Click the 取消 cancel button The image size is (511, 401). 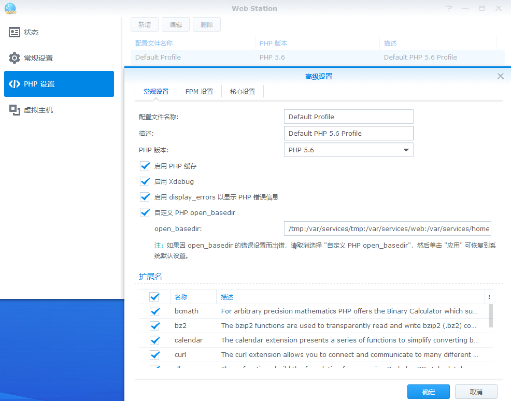476,392
